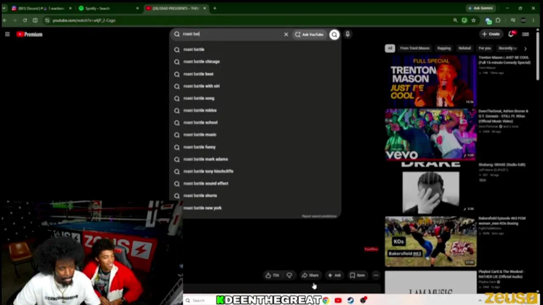Open Chrome from the Windows taskbar
The width and height of the screenshot is (543, 305).
click(x=325, y=300)
